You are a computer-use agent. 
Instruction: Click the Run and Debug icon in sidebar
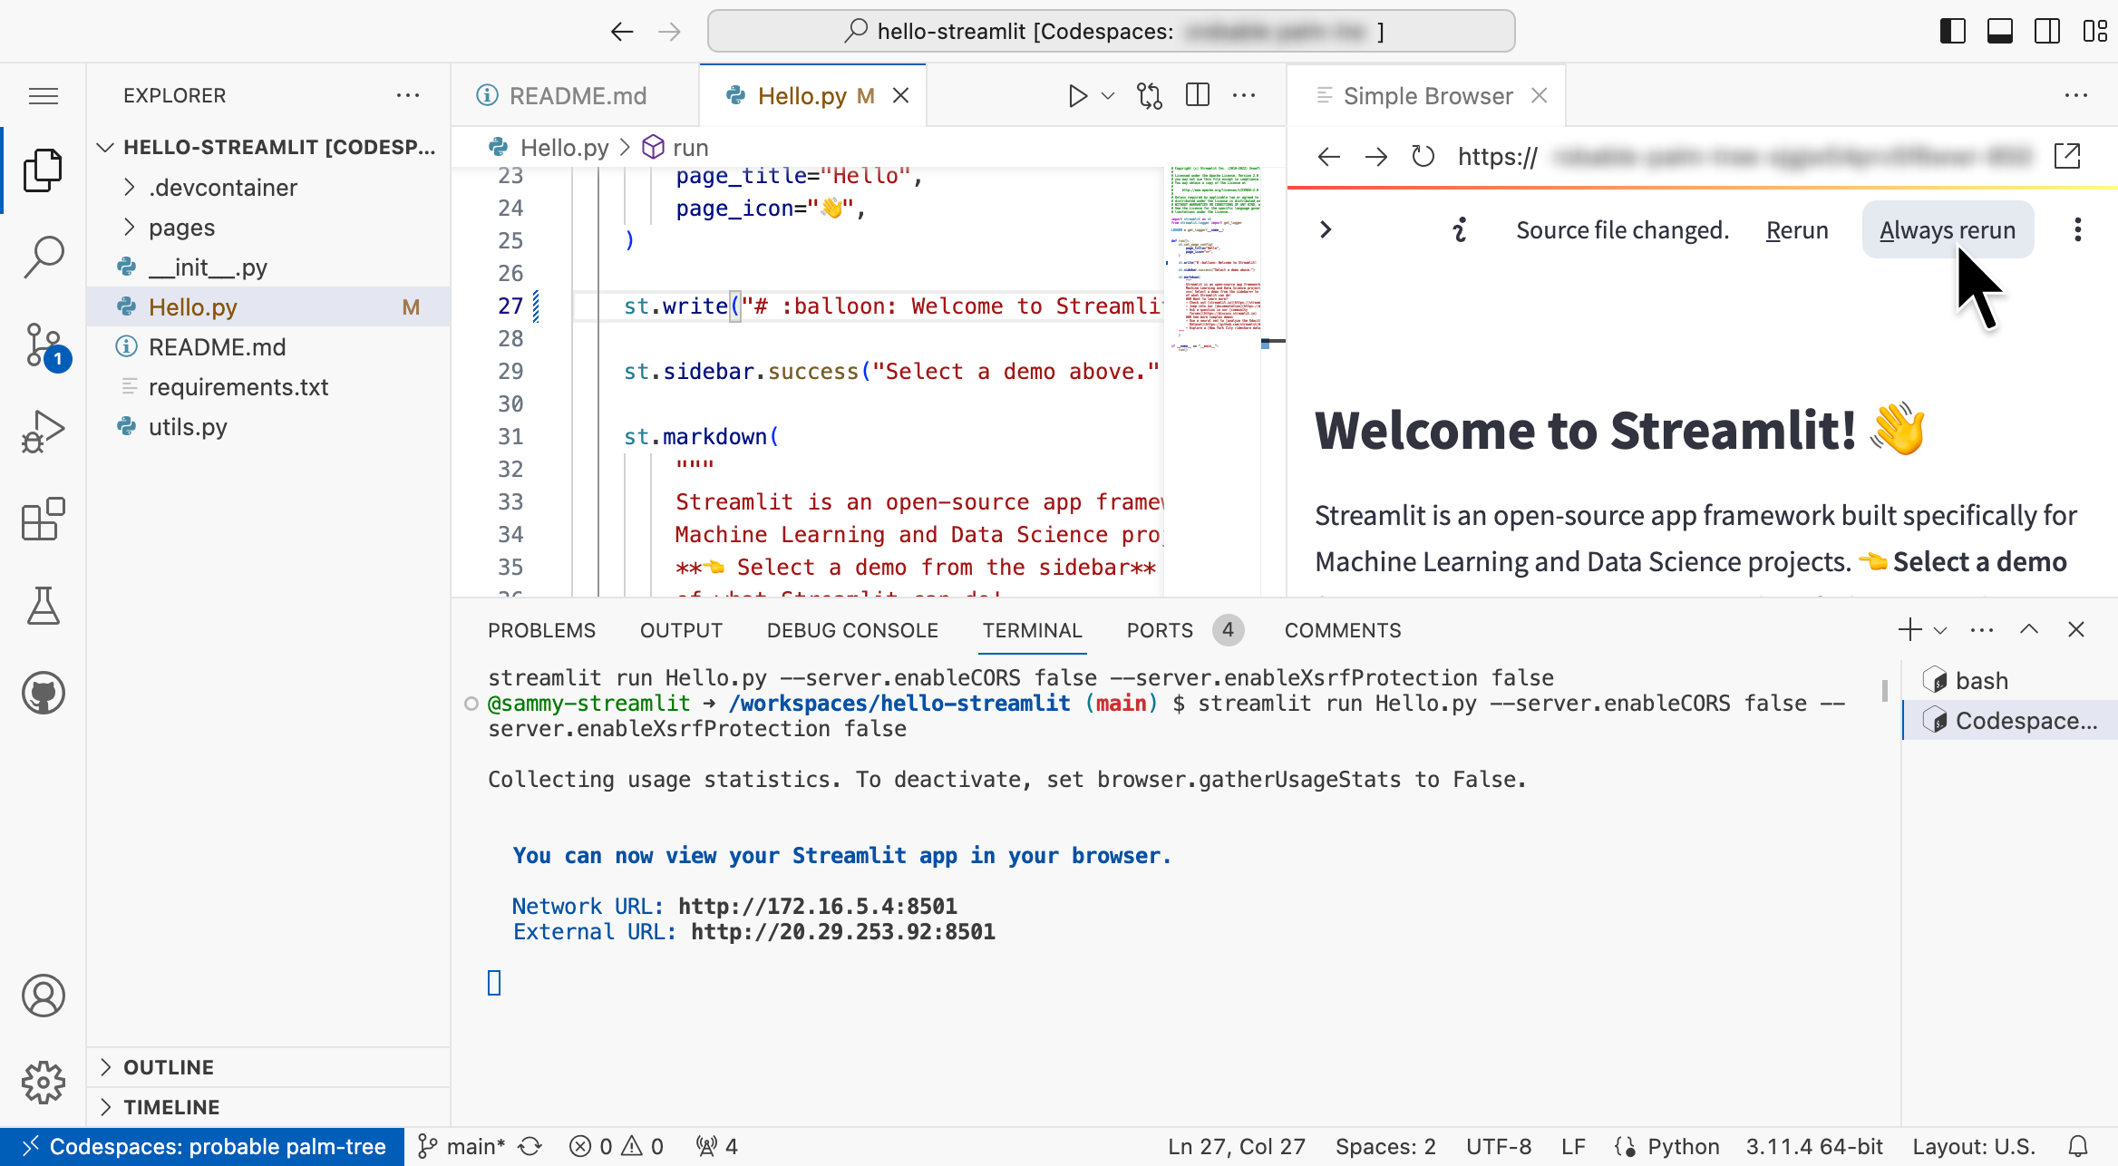coord(44,426)
